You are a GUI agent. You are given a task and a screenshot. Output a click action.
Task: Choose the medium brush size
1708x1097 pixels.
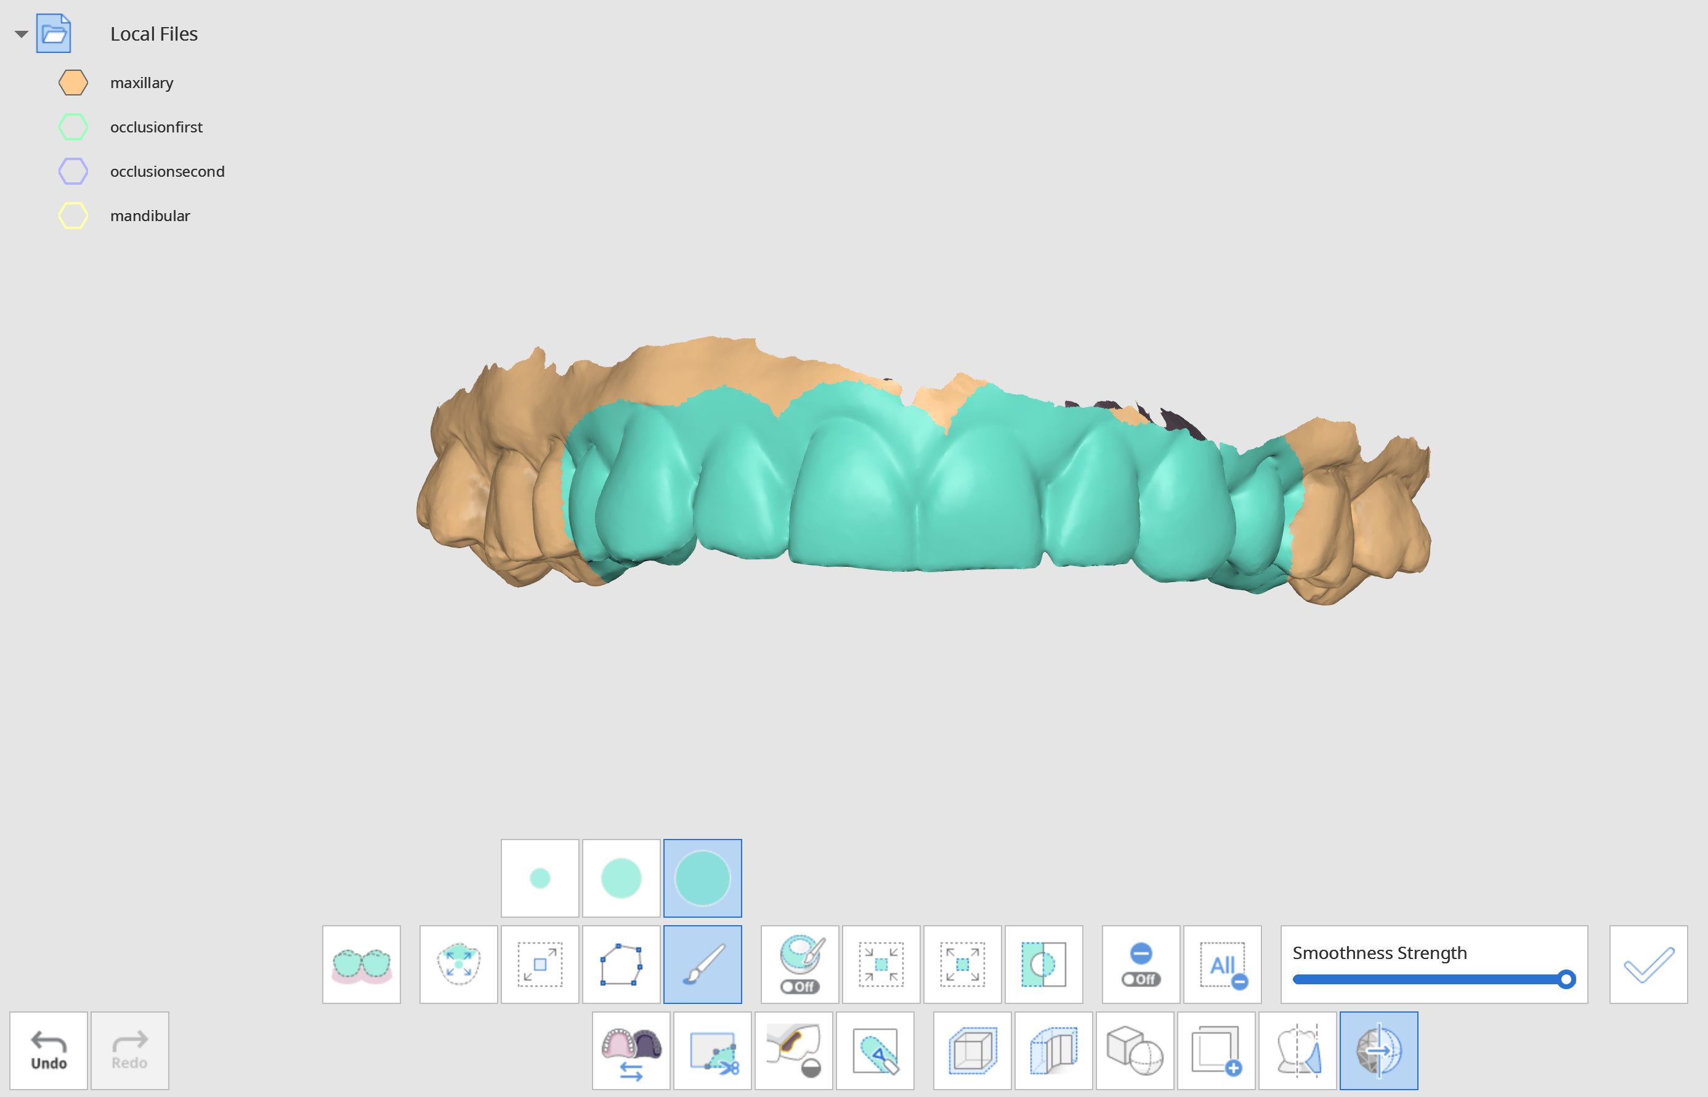(621, 878)
